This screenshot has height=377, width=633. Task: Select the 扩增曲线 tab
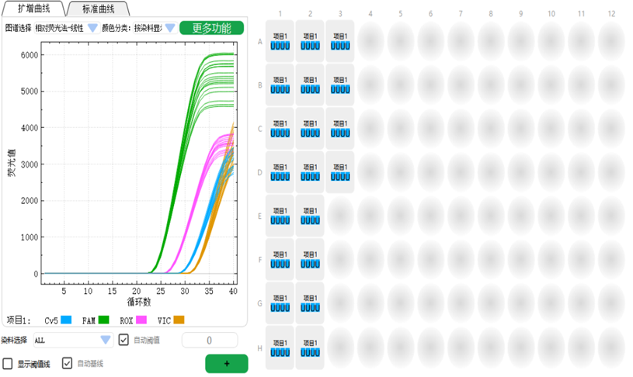click(x=33, y=9)
